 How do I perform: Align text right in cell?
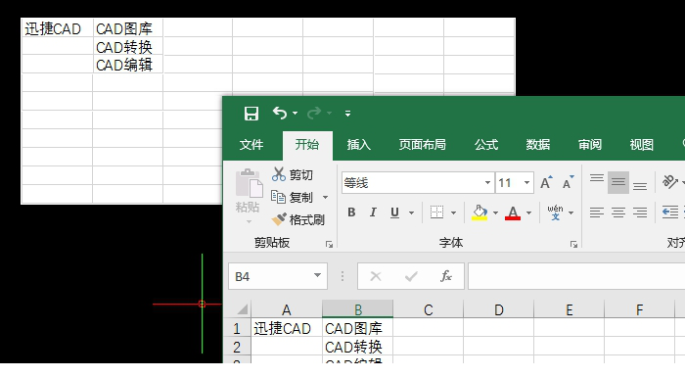640,212
